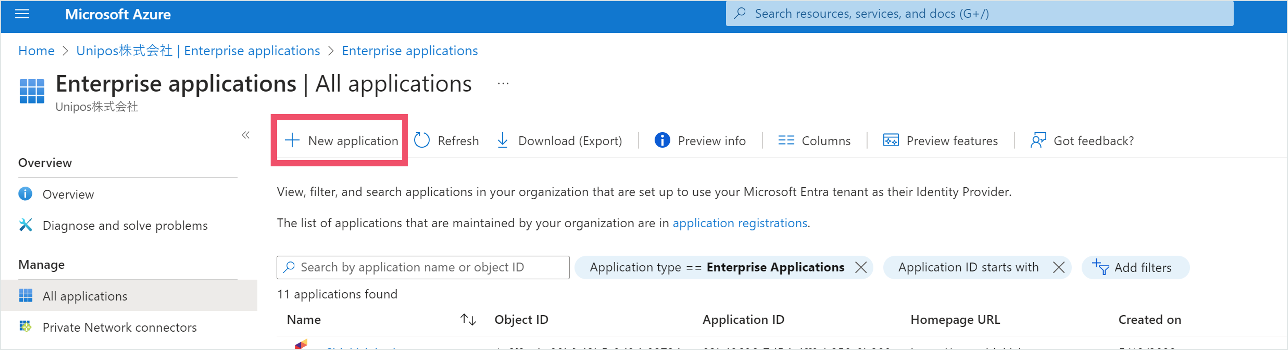
Task: Click Add filters button
Action: coord(1135,267)
